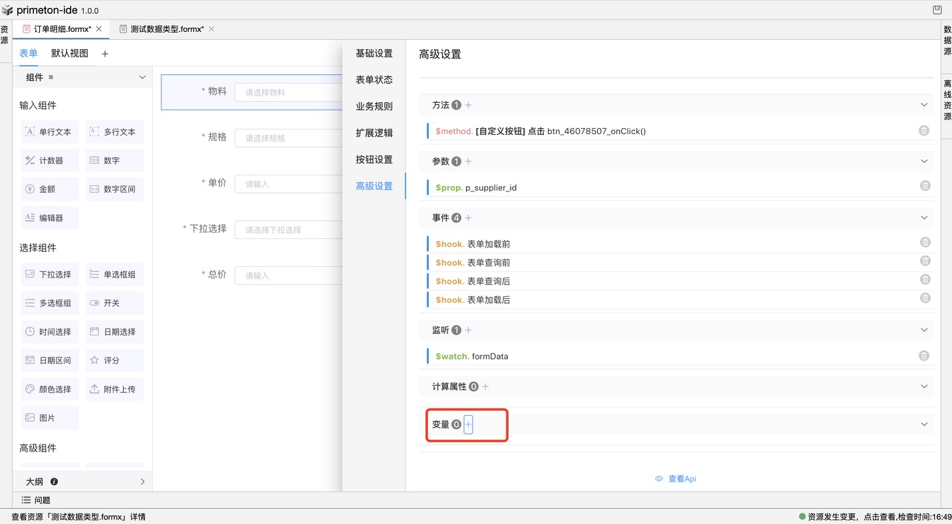This screenshot has width=952, height=524.
Task: Click plus icon to add a view tab
Action: tap(105, 54)
